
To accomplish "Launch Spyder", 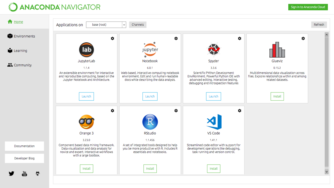I will pyautogui.click(x=214, y=96).
